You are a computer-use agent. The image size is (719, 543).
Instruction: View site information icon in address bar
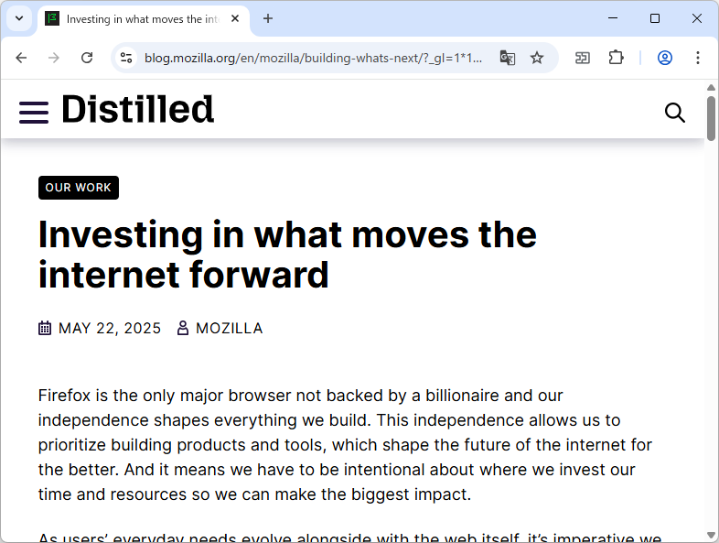(x=126, y=58)
